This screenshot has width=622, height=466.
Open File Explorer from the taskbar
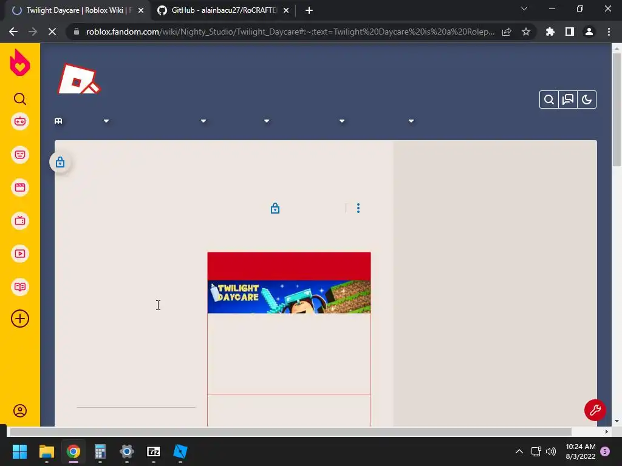46,451
